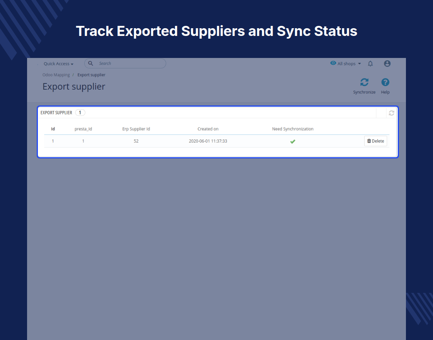433x340 pixels.
Task: Expand the Quick Access dropdown
Action: [x=58, y=64]
